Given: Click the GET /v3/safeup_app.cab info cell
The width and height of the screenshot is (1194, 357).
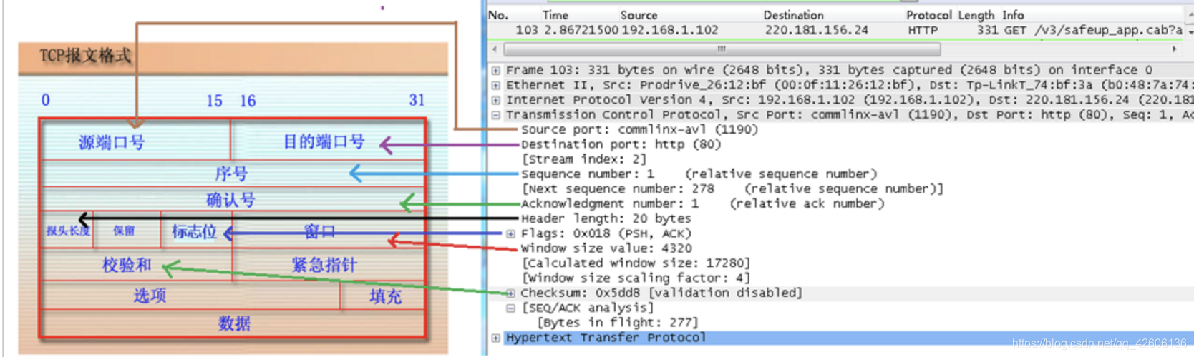Looking at the screenshot, I should pos(1092,30).
